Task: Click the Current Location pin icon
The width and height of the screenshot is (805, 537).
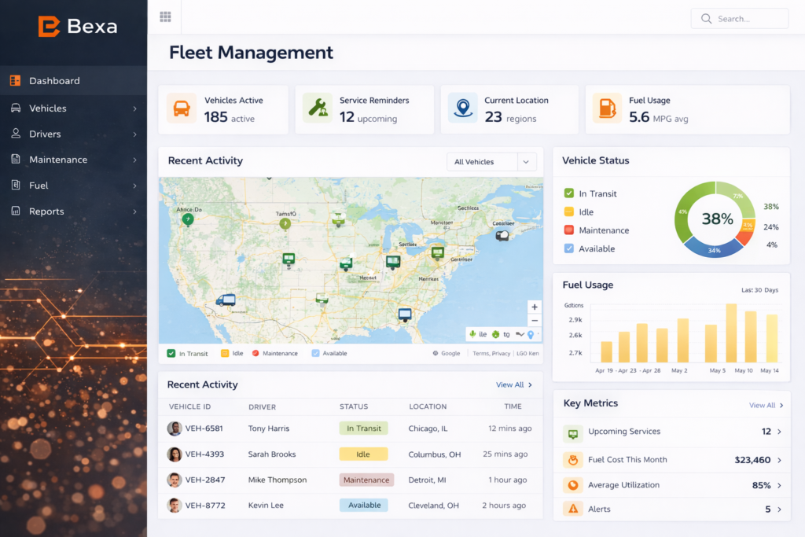Action: [463, 109]
